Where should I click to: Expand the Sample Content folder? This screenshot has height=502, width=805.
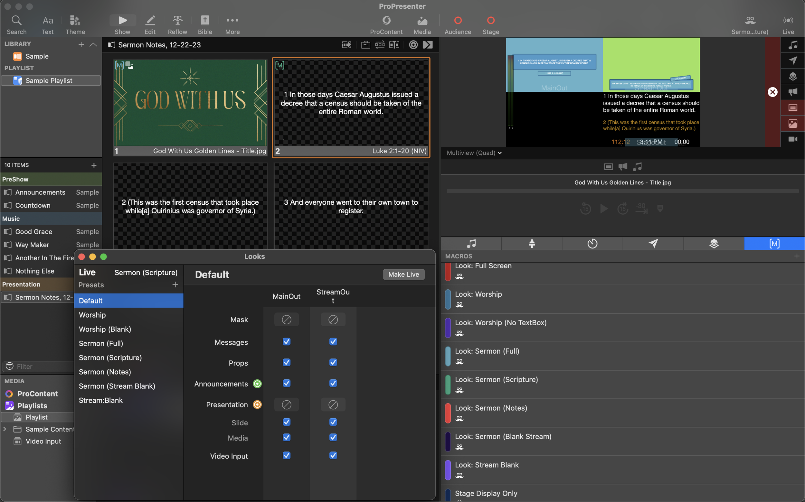5,429
